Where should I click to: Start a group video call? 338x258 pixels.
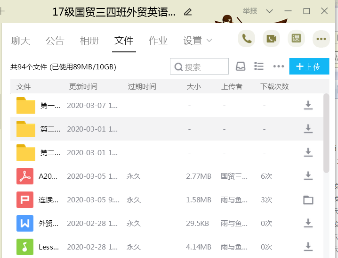tap(271, 39)
